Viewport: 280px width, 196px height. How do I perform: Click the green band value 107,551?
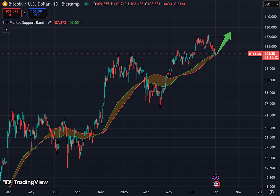[x=74, y=23]
